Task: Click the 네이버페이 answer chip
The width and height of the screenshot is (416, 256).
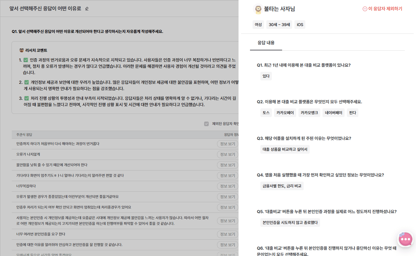Action: pyautogui.click(x=333, y=113)
